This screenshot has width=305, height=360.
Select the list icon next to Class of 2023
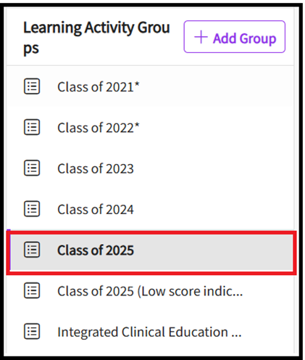tap(32, 168)
